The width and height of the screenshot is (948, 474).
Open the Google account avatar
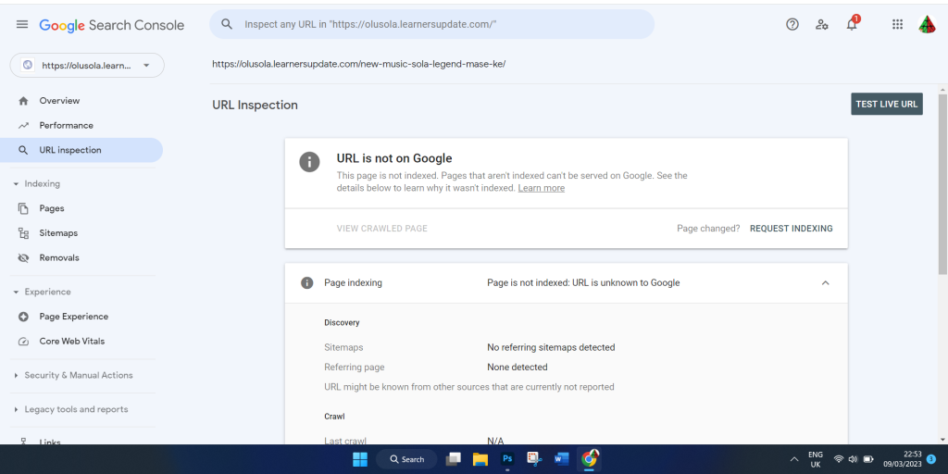(x=927, y=24)
